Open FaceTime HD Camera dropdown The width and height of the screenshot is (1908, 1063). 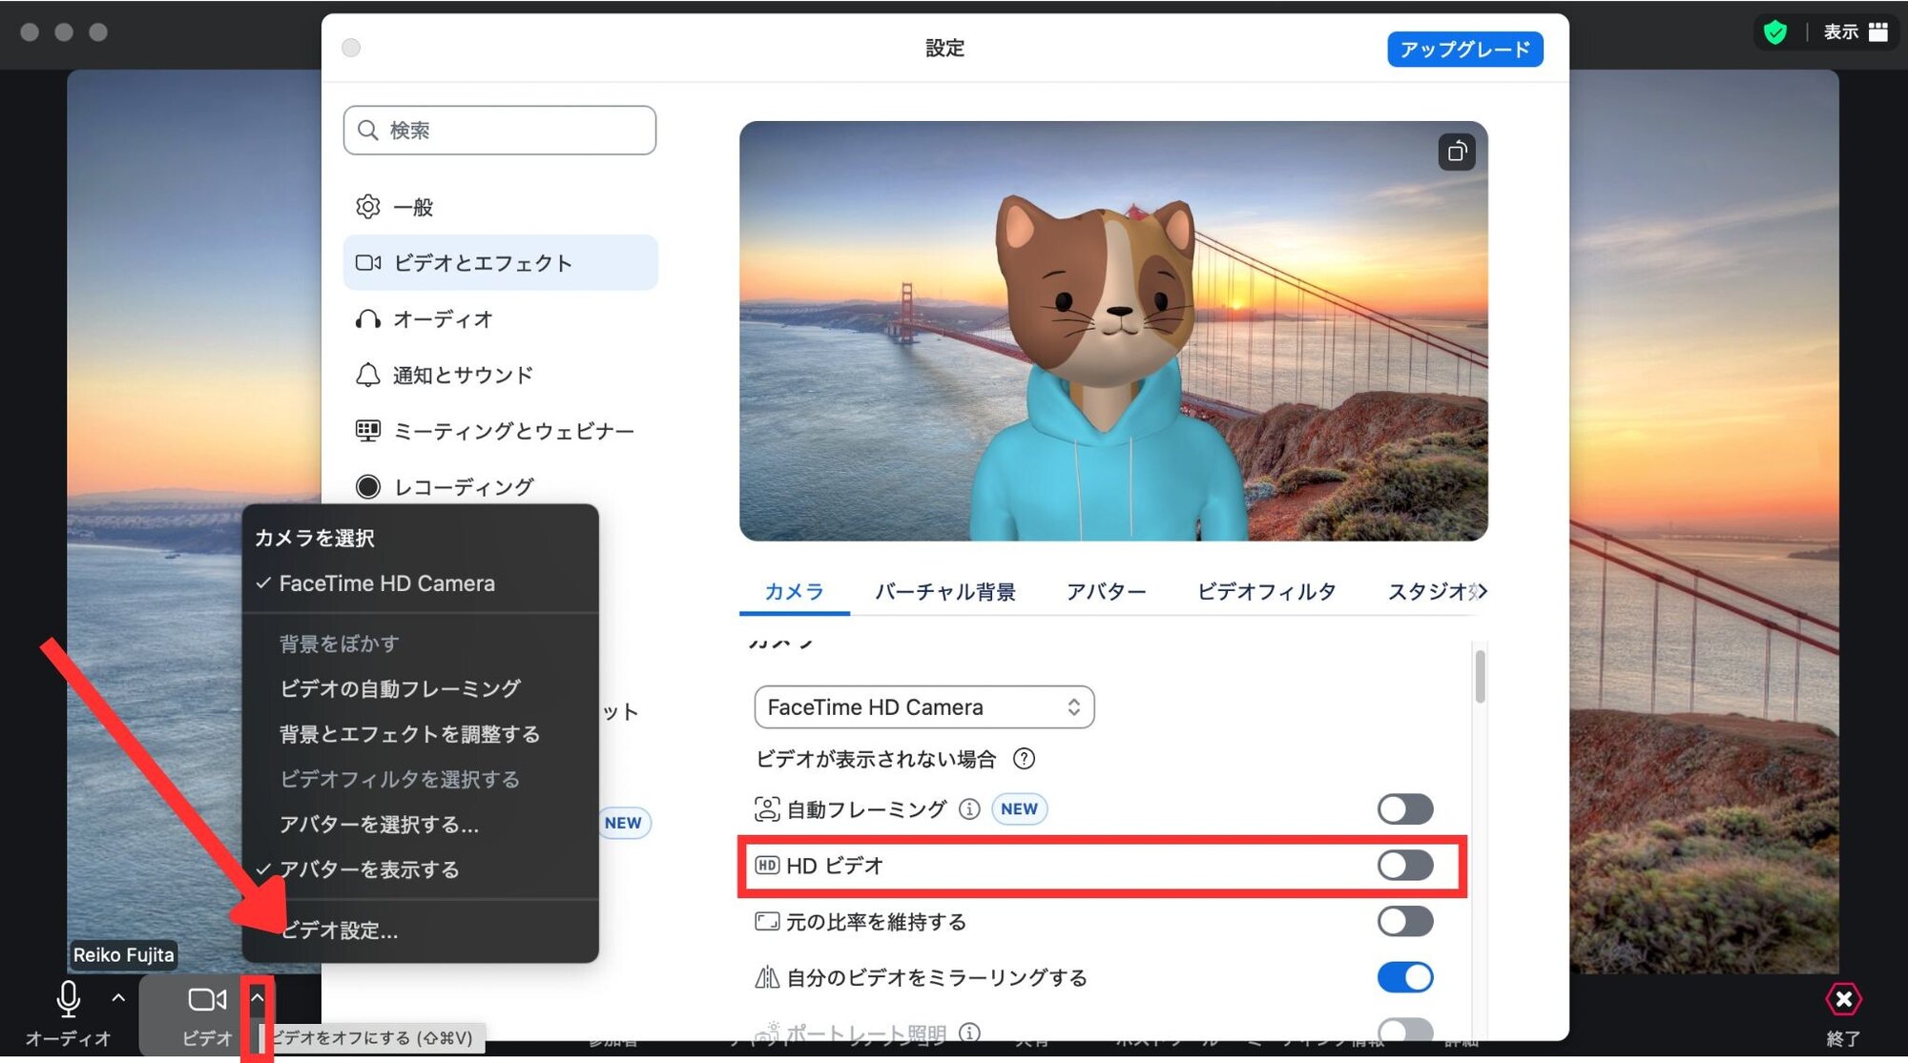click(923, 707)
